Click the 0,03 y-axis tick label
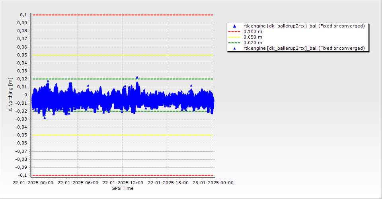 pyautogui.click(x=22, y=71)
